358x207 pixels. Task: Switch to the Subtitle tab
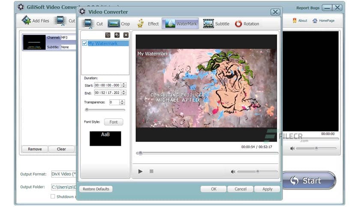coord(216,24)
